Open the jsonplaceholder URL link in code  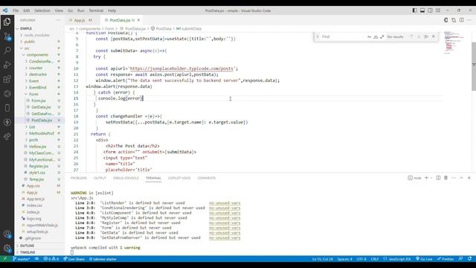[181, 68]
